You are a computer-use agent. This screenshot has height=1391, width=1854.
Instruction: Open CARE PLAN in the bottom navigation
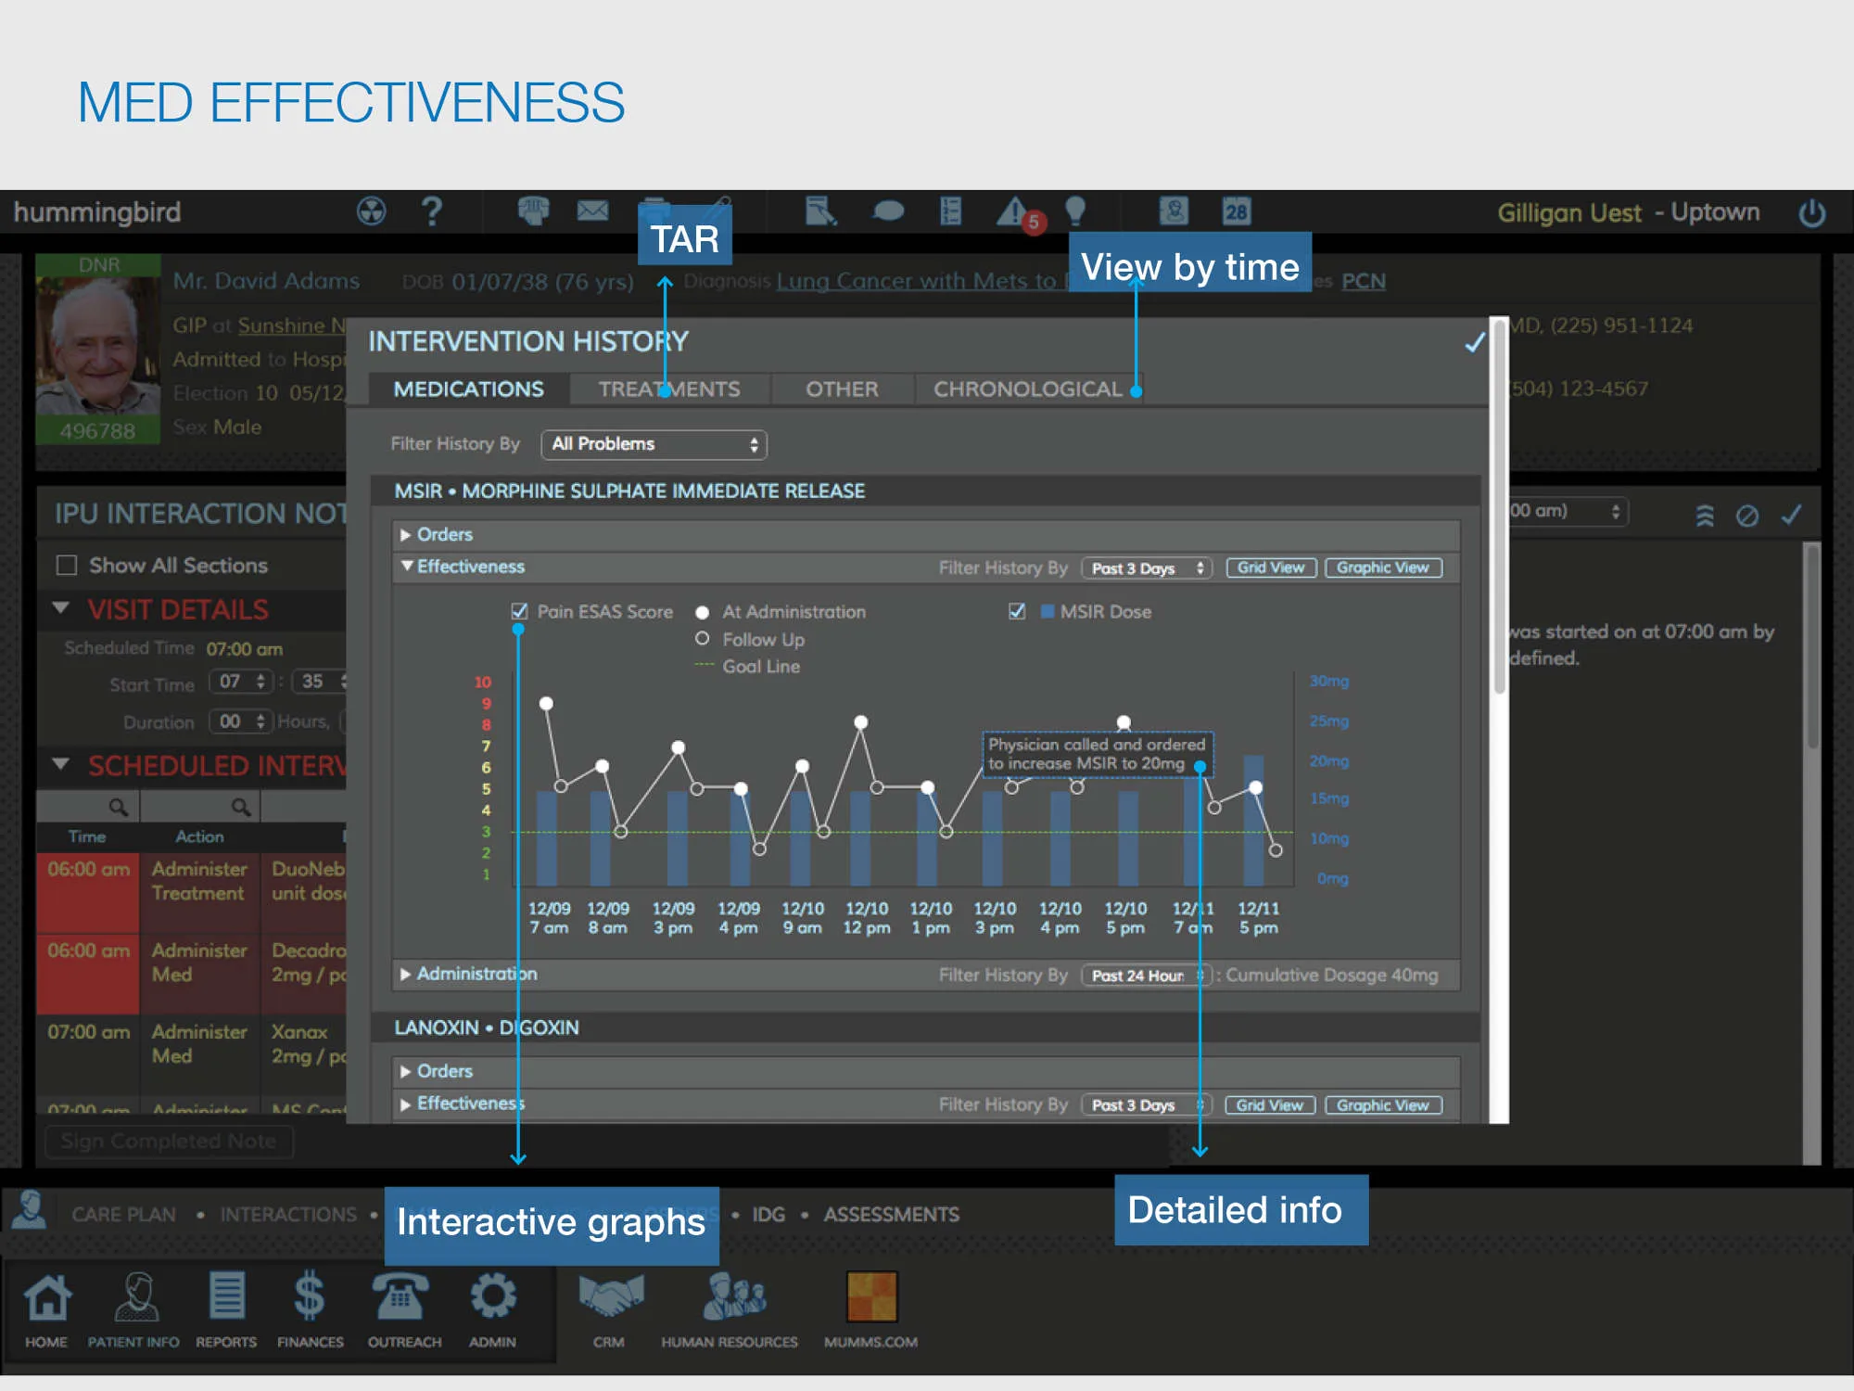[123, 1215]
